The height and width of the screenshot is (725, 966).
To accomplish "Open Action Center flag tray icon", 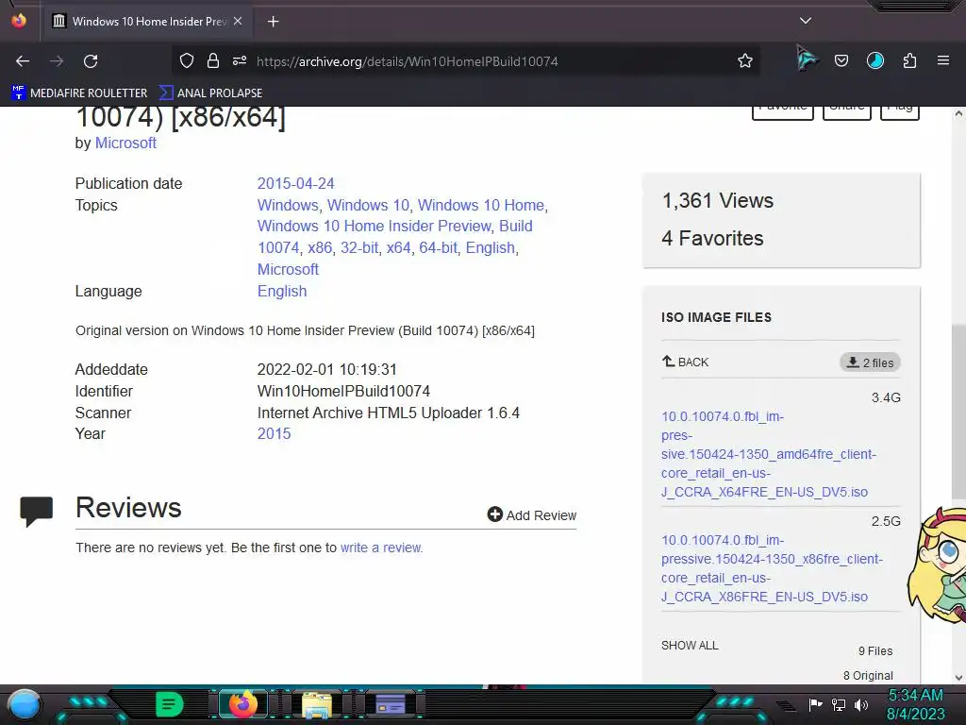I will pyautogui.click(x=815, y=704).
